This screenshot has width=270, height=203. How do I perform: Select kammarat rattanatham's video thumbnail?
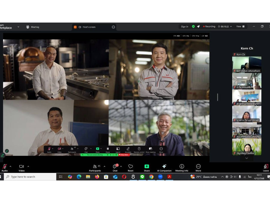coord(247,64)
